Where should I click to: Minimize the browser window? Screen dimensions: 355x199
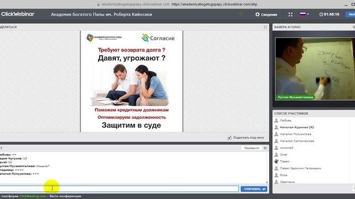click(x=346, y=4)
